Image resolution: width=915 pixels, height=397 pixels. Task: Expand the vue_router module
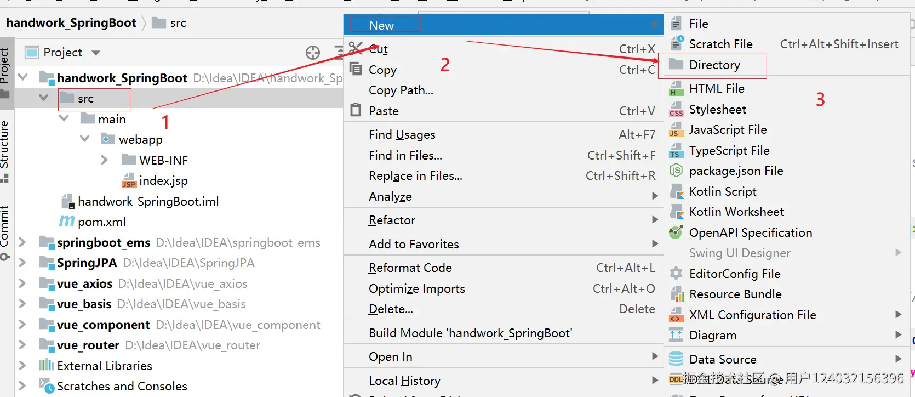tap(23, 345)
